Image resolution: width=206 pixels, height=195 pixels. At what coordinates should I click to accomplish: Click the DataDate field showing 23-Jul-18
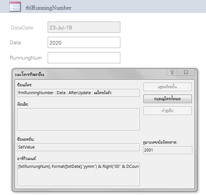84,27
